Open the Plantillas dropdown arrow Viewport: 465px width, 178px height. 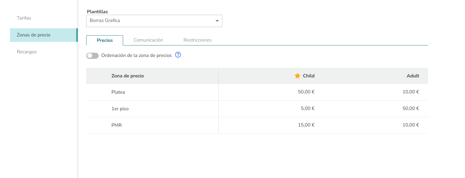tap(217, 21)
